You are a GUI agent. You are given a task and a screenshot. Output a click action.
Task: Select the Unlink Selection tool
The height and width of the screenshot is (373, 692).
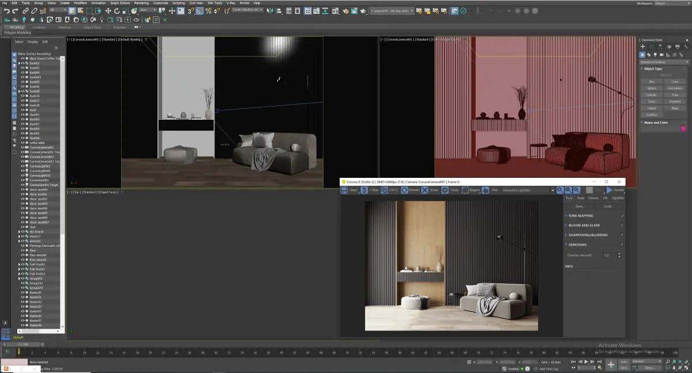point(34,10)
